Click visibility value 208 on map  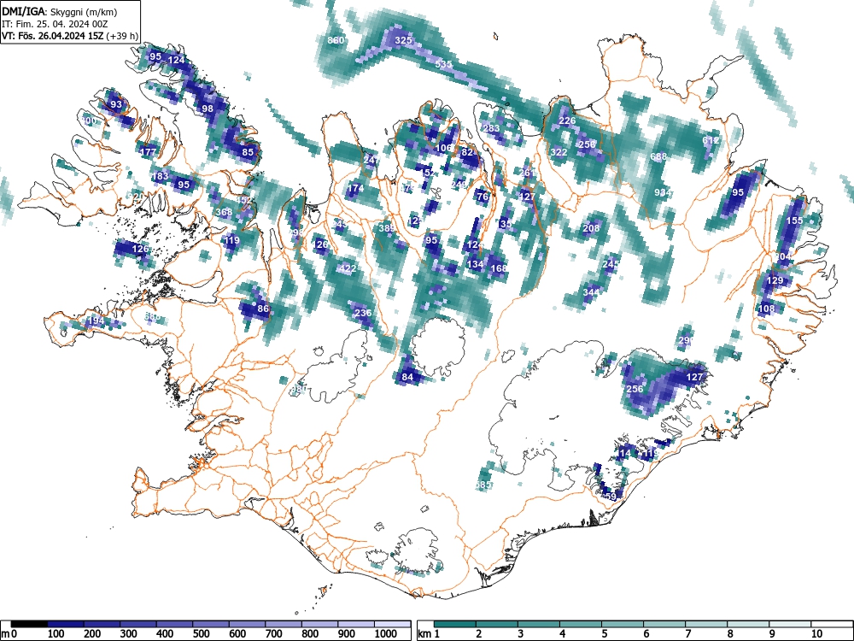point(591,228)
